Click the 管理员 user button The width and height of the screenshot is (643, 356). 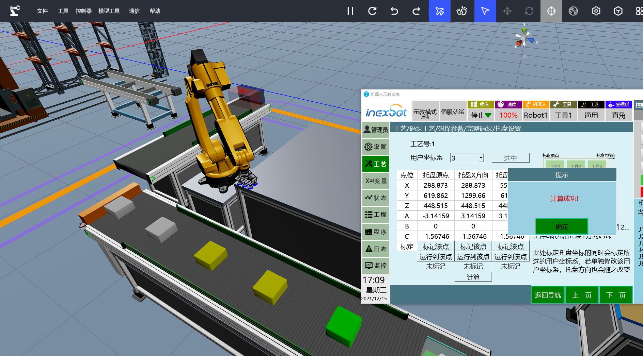click(376, 130)
